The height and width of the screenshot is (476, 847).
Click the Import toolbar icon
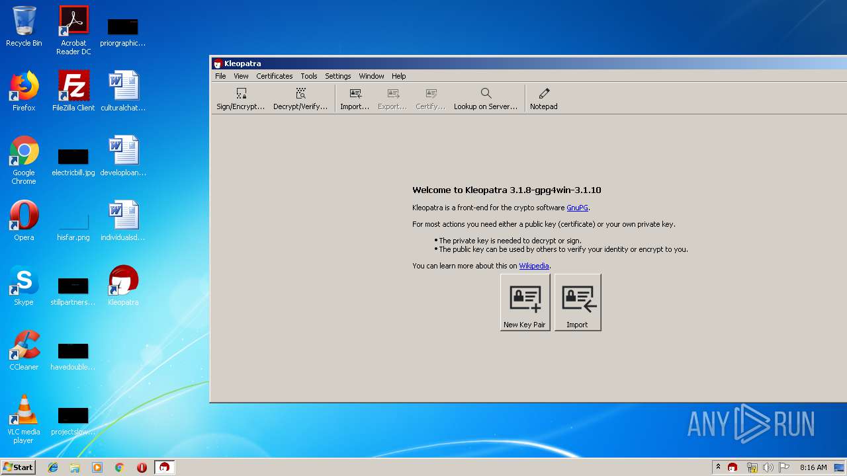[355, 99]
